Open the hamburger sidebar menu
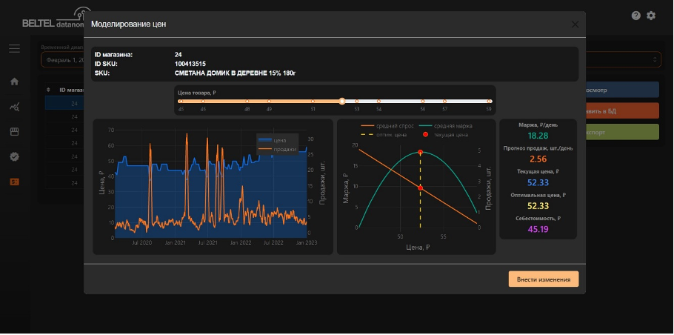The height and width of the screenshot is (335, 674). pyautogui.click(x=14, y=49)
